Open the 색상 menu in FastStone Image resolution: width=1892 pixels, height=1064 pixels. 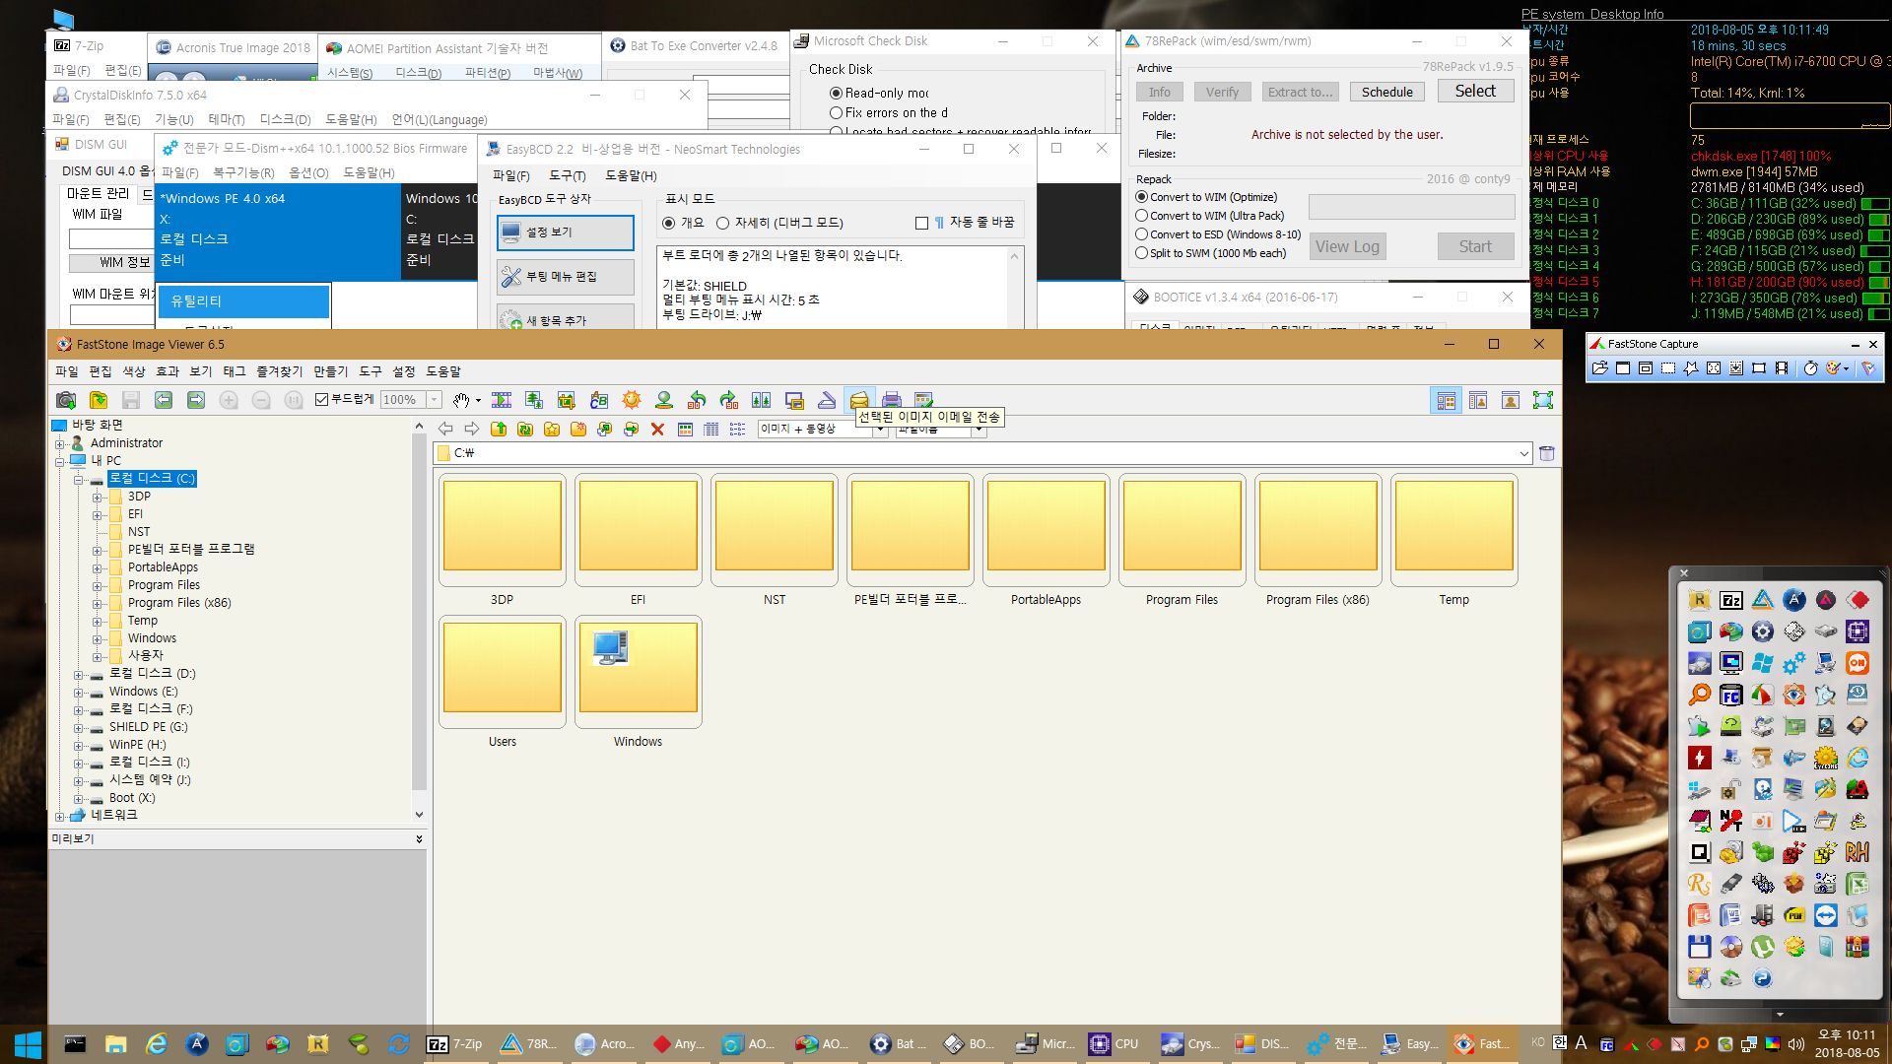(133, 371)
